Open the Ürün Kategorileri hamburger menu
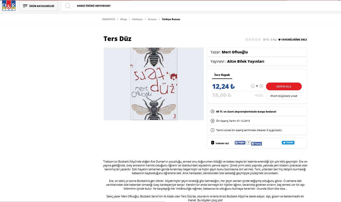The image size is (341, 202). point(39,6)
